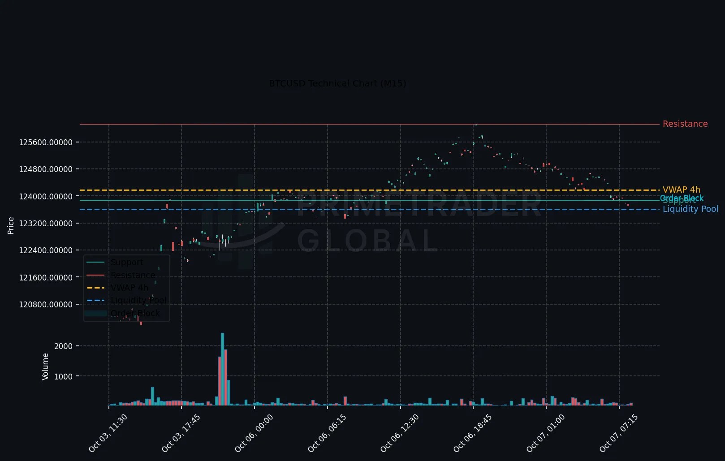Viewport: 725px width, 461px height.
Task: Click the 123200.00000 price tick label
Action: pyautogui.click(x=46, y=224)
